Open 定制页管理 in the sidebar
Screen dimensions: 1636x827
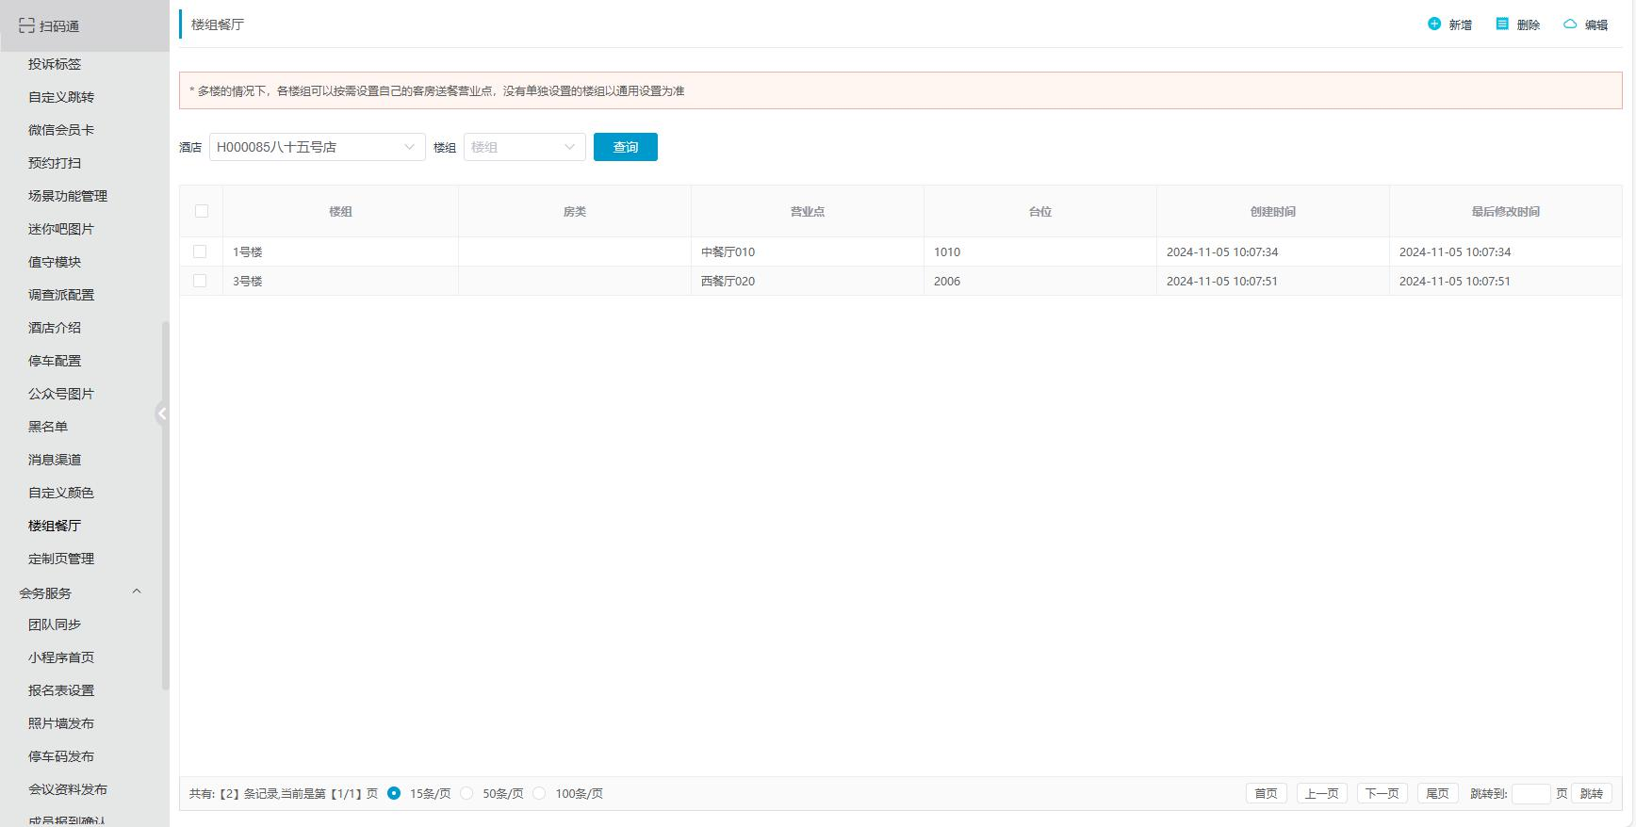[61, 559]
